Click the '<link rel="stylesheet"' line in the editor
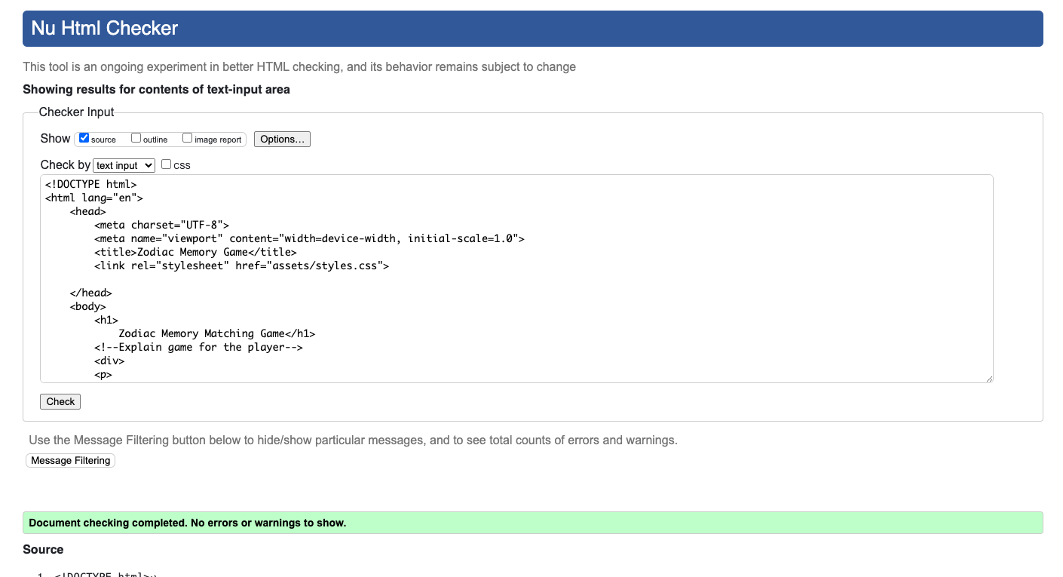Image resolution: width=1063 pixels, height=577 pixels. point(242,265)
